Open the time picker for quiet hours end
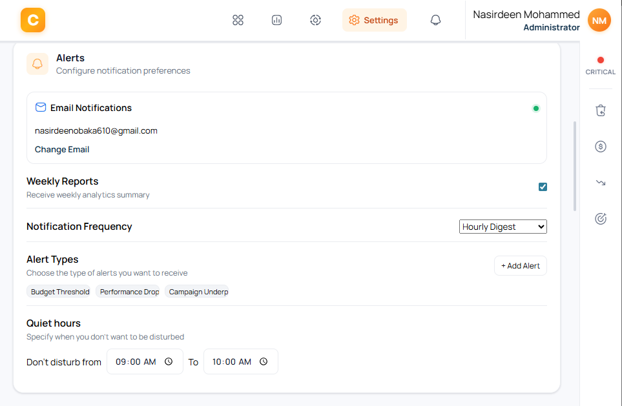This screenshot has width=622, height=406. coord(264,362)
